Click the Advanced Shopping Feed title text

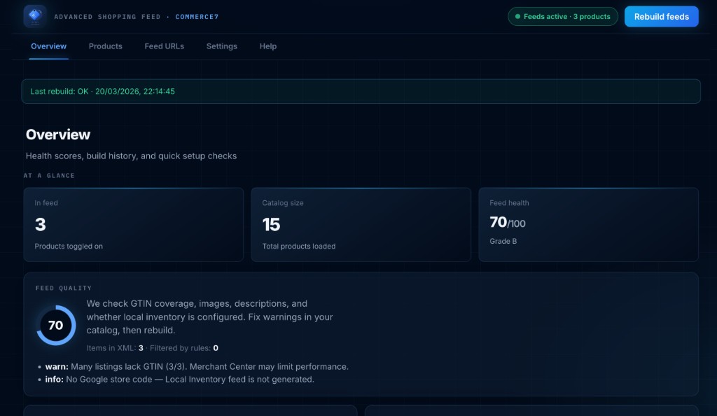click(106, 17)
